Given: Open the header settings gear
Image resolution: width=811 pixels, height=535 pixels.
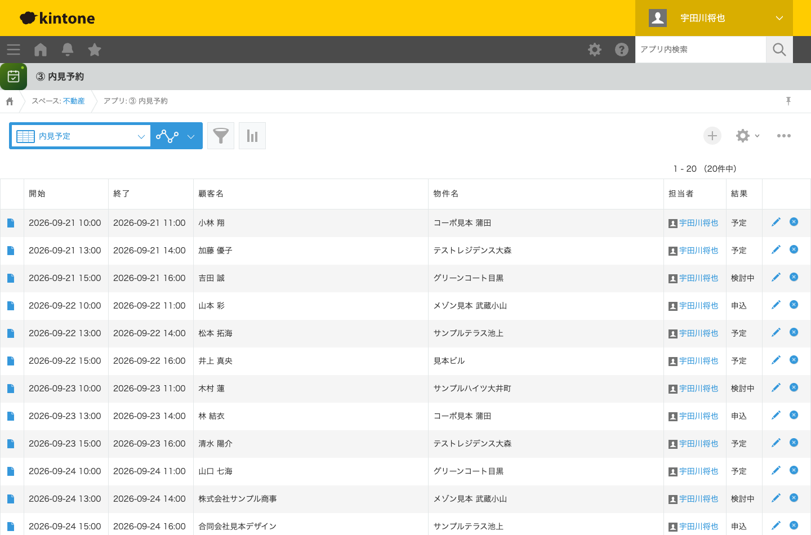Looking at the screenshot, I should (595, 50).
